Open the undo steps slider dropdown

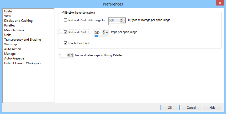tap(107, 33)
